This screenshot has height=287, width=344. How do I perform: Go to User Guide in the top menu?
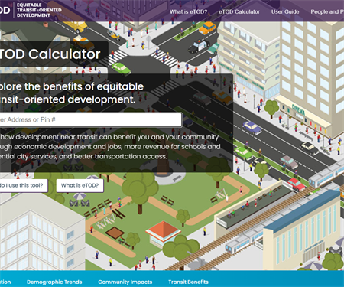(285, 11)
